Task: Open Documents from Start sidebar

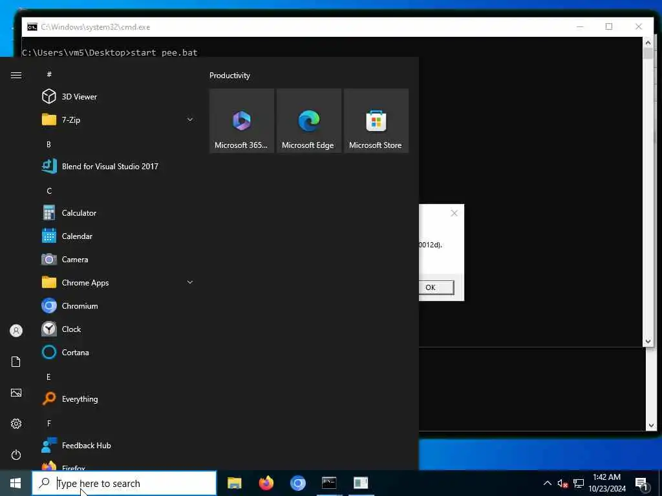Action: coord(16,362)
